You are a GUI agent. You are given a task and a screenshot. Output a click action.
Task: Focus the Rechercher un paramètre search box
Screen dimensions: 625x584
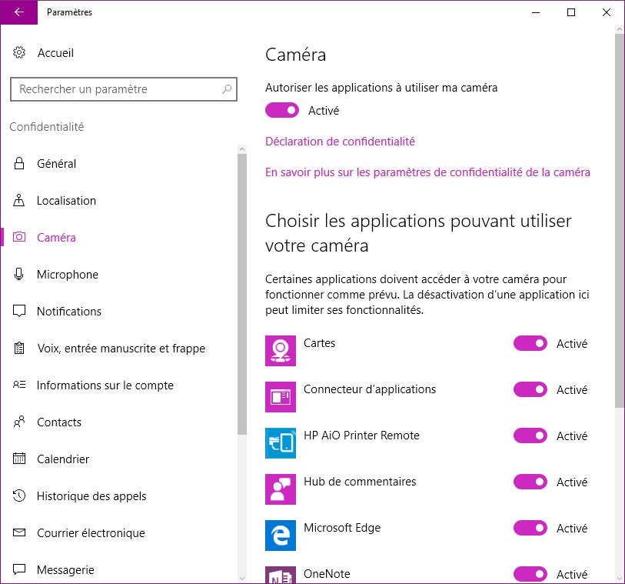115,89
